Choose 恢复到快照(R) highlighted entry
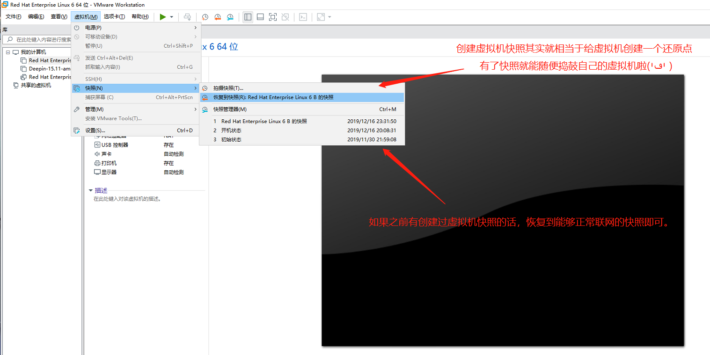Screen dimensions: 710x355 click(302, 97)
